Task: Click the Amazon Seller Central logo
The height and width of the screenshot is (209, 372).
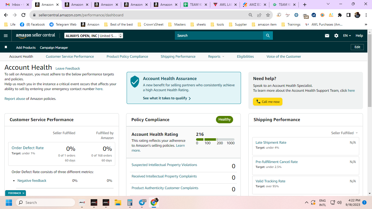Action: [35, 35]
